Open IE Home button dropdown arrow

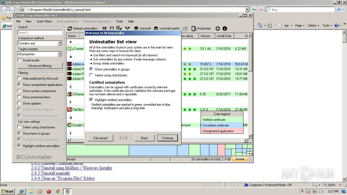point(264,25)
